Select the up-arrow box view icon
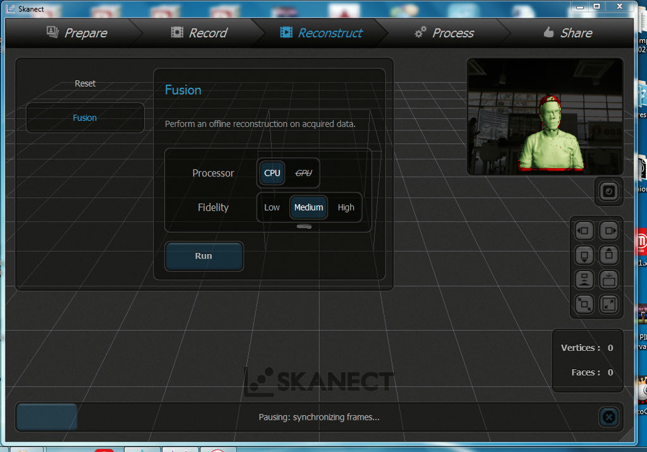Screen dimensions: 647x452 [609, 255]
